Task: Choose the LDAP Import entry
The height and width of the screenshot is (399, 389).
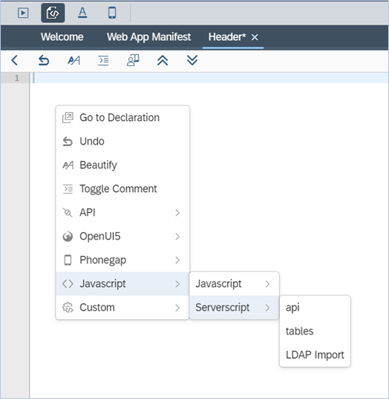Action: click(315, 355)
